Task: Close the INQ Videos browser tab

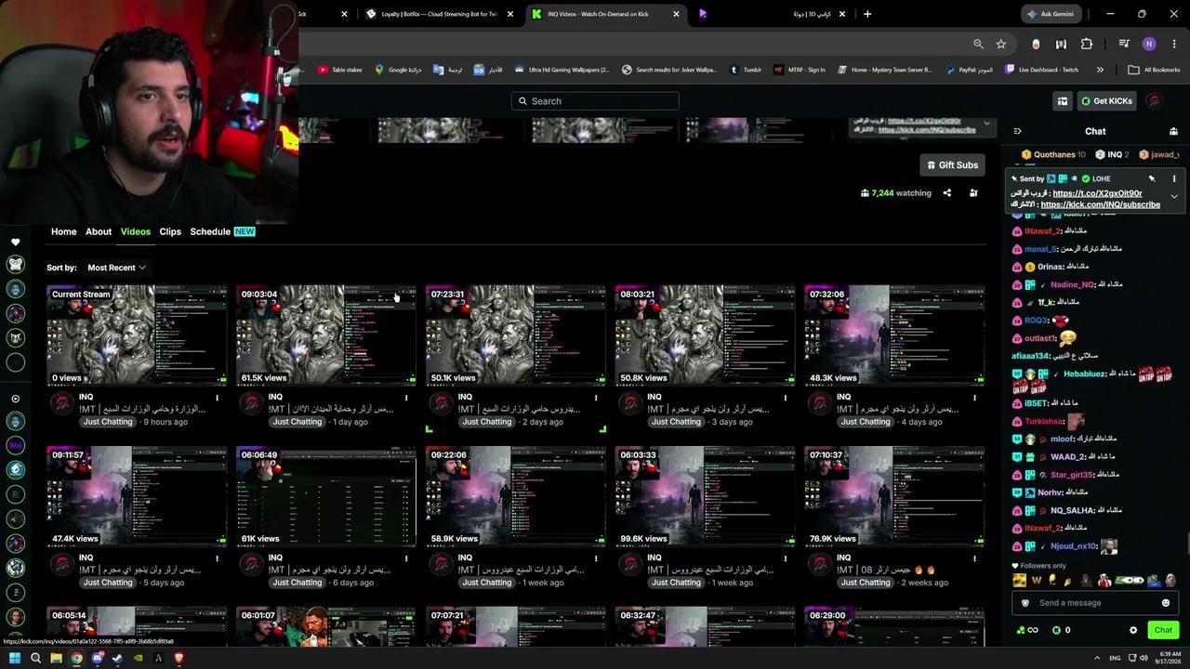Action: 676,14
